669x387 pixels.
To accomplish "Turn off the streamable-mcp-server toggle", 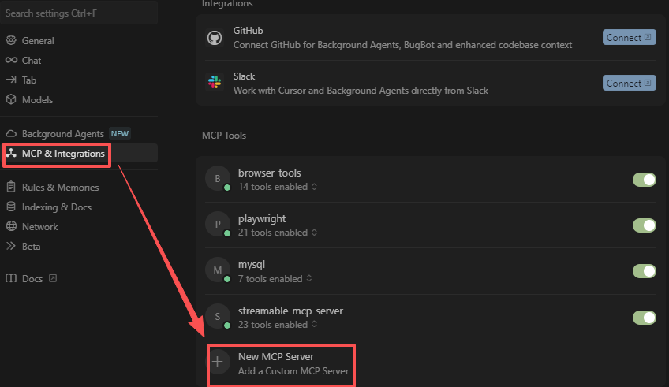I will point(645,318).
